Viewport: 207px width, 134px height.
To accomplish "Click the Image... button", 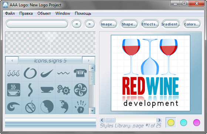I will [108, 24].
